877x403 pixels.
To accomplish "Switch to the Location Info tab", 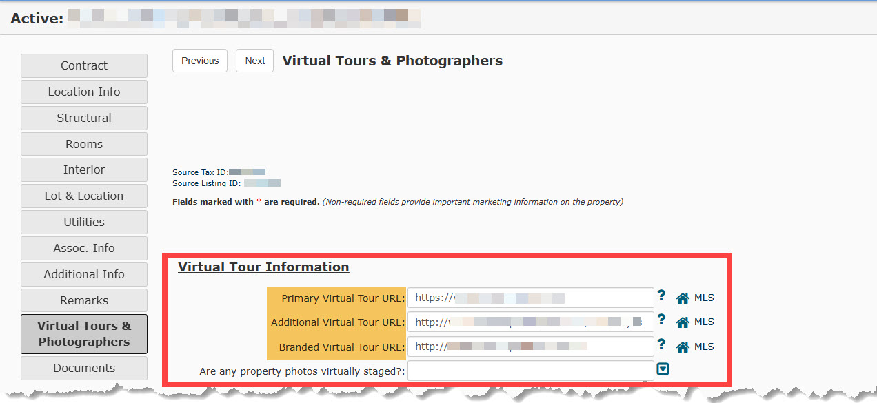I will (84, 92).
